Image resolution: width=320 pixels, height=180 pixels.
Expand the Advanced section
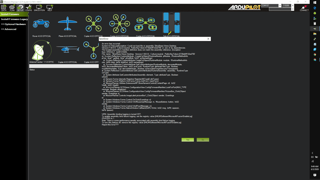[x=9, y=29]
